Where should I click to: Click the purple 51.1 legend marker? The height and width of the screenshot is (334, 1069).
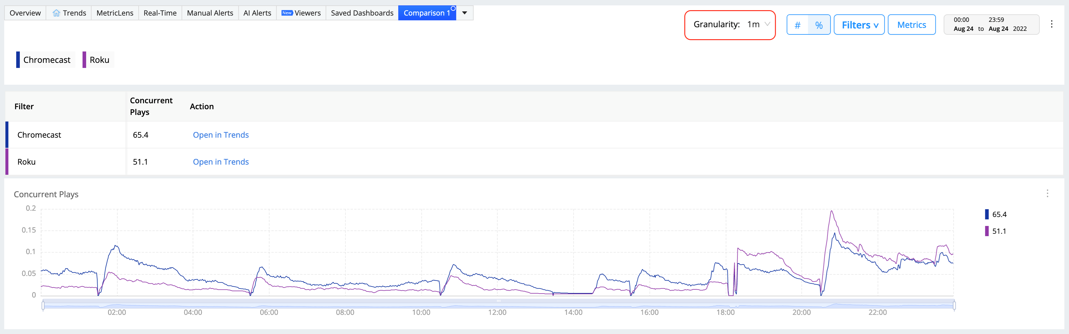pyautogui.click(x=986, y=231)
